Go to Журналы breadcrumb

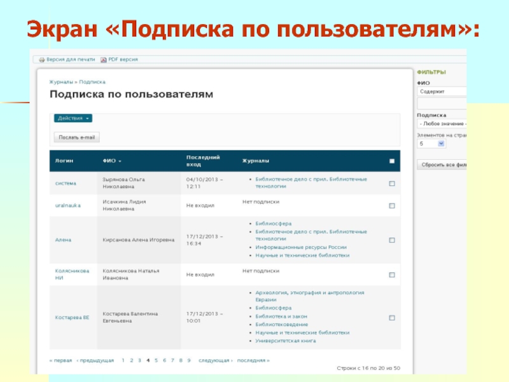coord(61,82)
